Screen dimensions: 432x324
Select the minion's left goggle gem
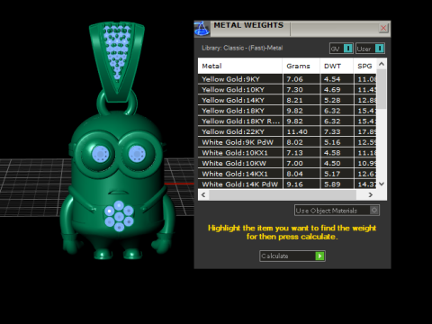(x=100, y=154)
